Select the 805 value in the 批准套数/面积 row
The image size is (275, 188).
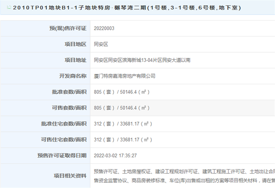98,92
